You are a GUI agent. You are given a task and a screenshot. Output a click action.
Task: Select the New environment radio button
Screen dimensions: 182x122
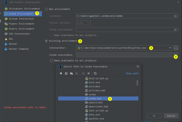[46, 9]
